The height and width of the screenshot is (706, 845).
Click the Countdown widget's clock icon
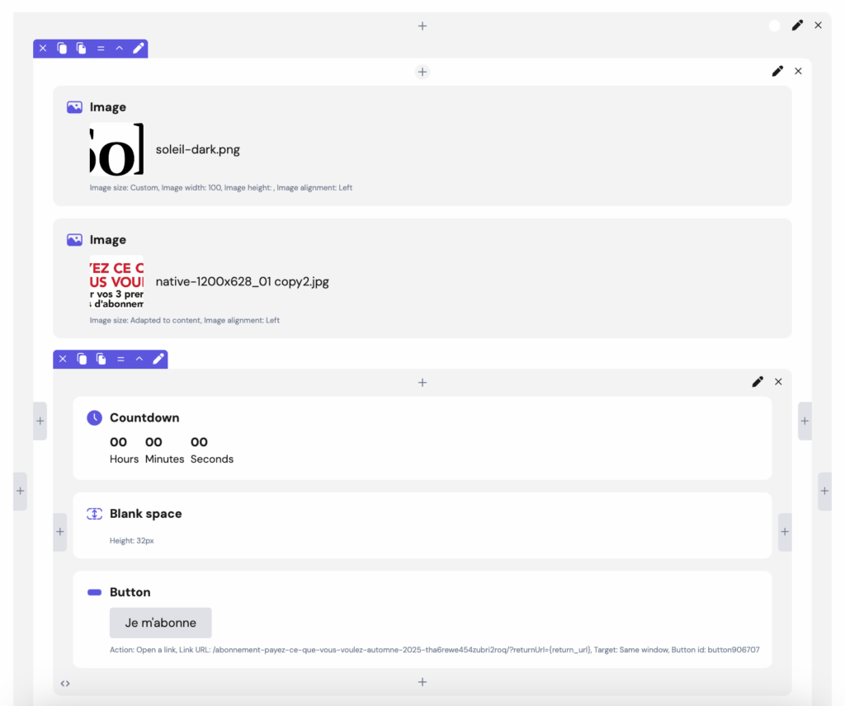click(95, 418)
